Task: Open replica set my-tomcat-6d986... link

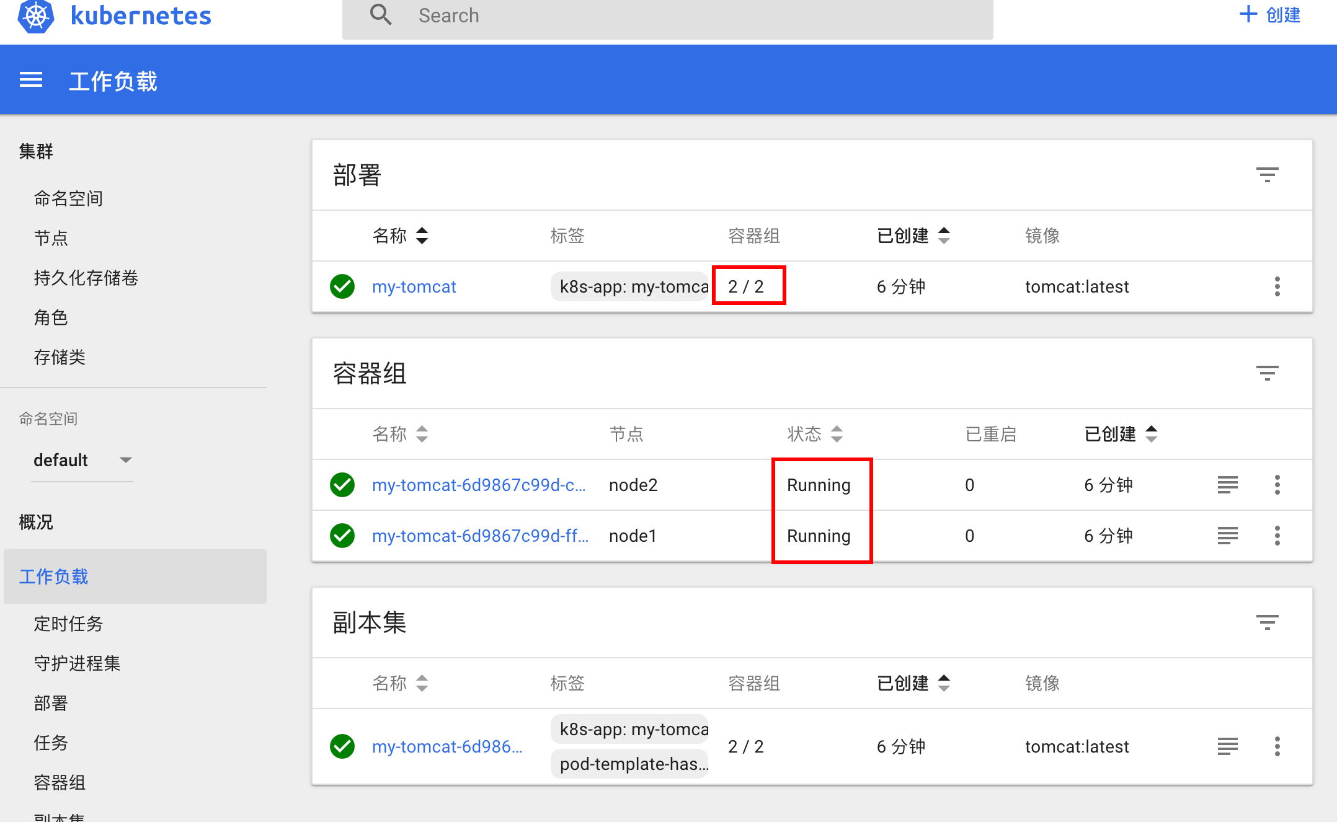Action: 447,746
